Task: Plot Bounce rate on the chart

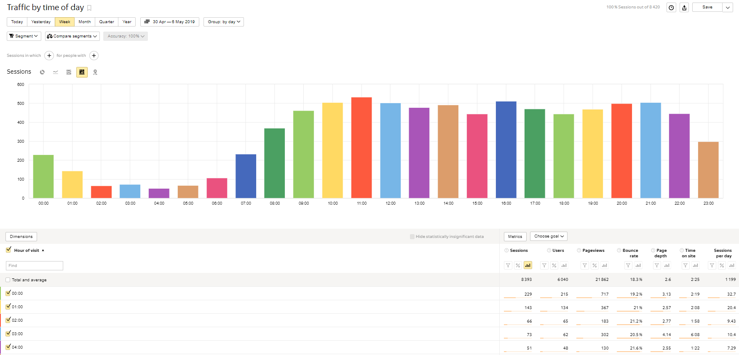Action: coord(638,265)
